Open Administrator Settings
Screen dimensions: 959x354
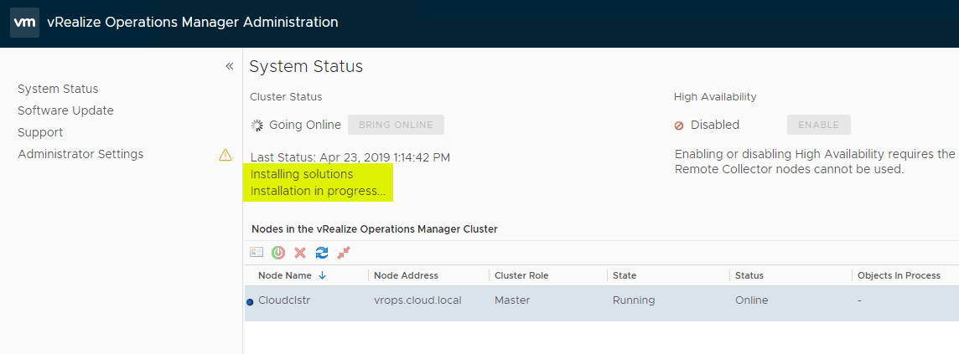80,154
